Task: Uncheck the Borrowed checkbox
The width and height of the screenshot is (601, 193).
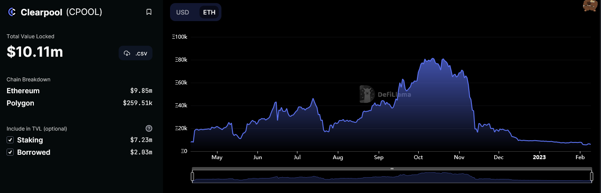Action: tap(10, 152)
